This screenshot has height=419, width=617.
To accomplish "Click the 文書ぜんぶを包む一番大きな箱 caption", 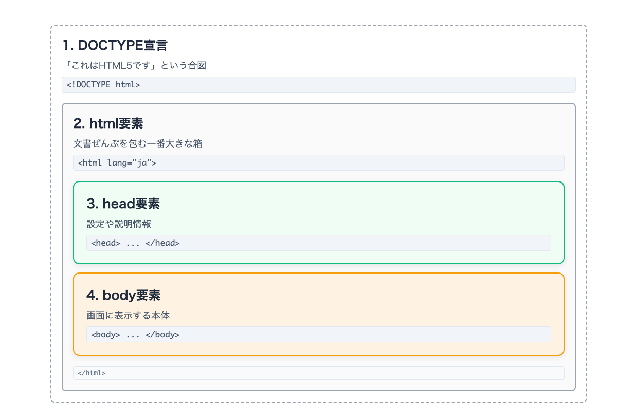I will (x=139, y=143).
